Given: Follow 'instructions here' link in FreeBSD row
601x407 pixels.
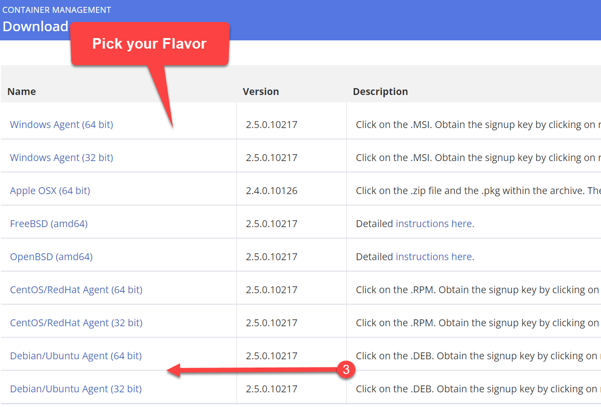Looking at the screenshot, I should pyautogui.click(x=435, y=223).
